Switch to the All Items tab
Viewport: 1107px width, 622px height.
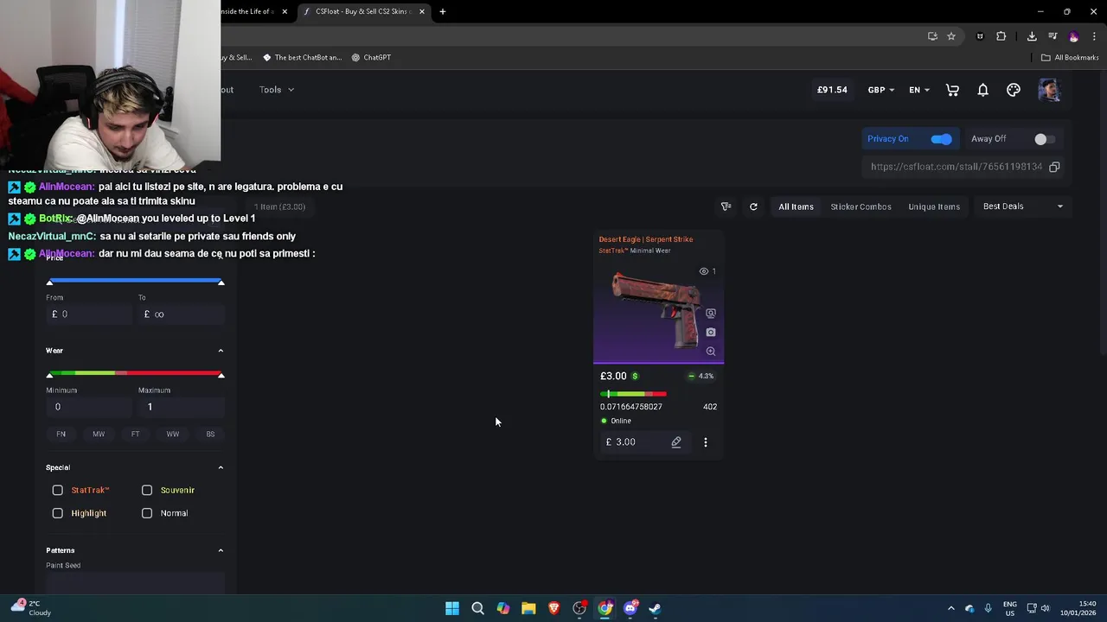(x=796, y=206)
